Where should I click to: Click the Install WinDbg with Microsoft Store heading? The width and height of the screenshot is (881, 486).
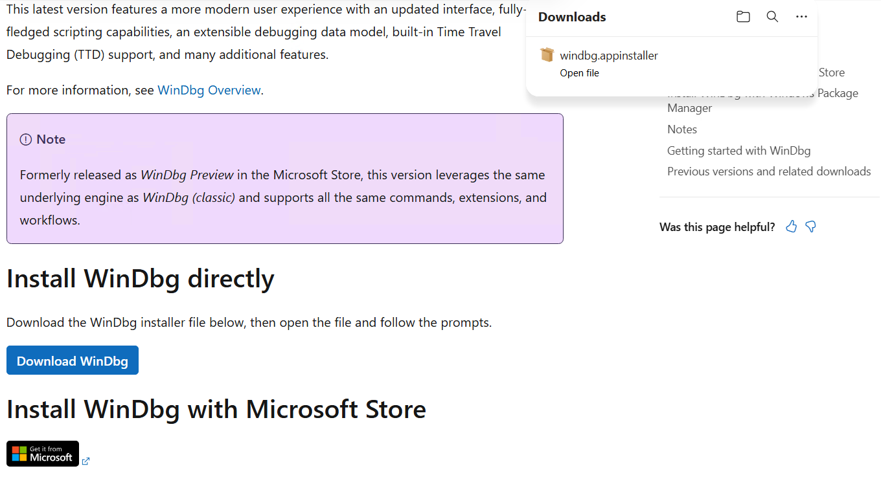(216, 409)
